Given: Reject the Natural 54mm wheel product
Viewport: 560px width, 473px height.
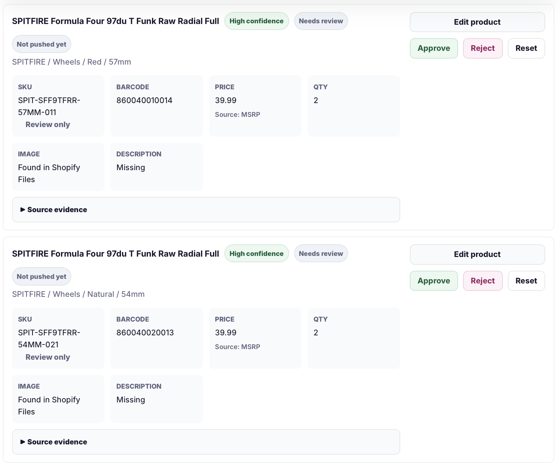Looking at the screenshot, I should [483, 281].
